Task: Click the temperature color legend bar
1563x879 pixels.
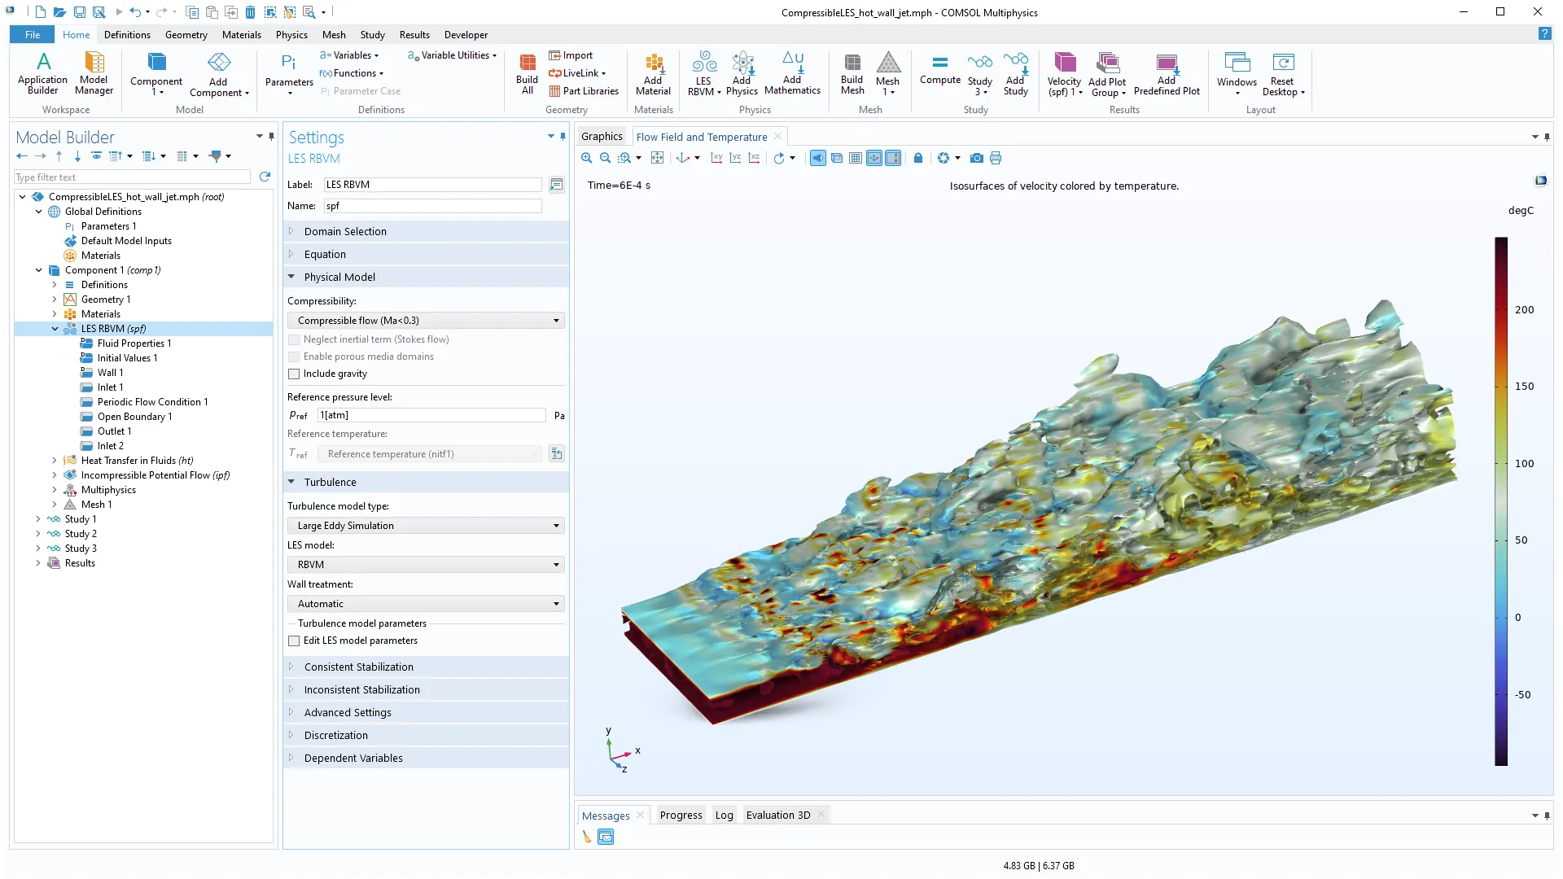Action: [1500, 501]
